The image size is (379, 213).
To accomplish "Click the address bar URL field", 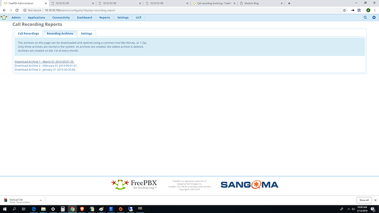I will tap(181, 10).
